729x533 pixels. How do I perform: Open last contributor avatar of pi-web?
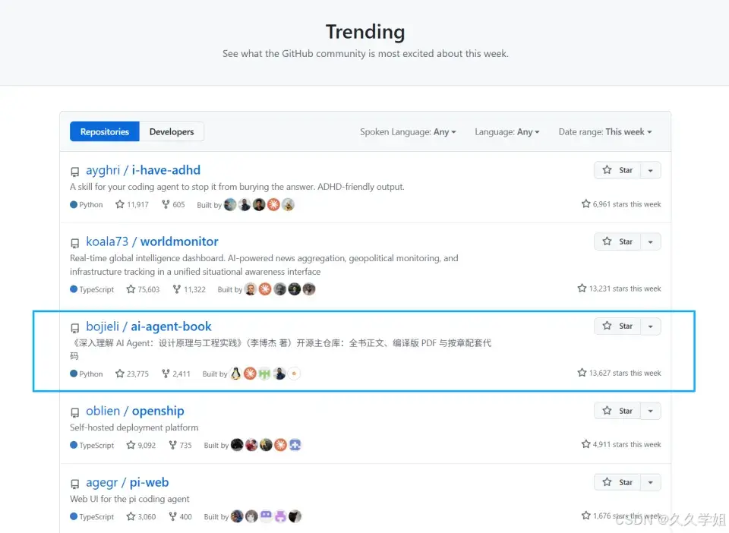pyautogui.click(x=295, y=516)
